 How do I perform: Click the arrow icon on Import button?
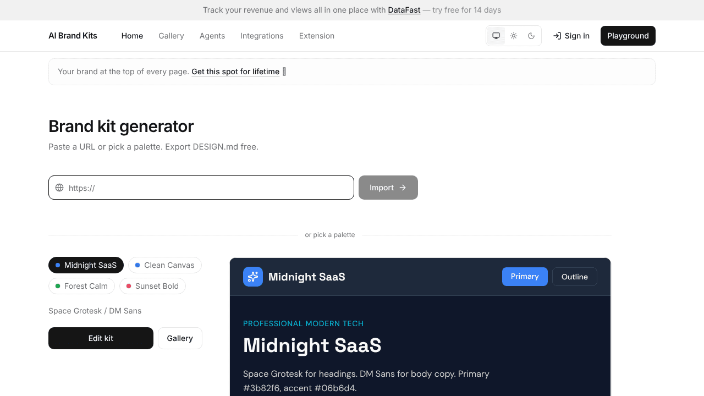(x=403, y=188)
